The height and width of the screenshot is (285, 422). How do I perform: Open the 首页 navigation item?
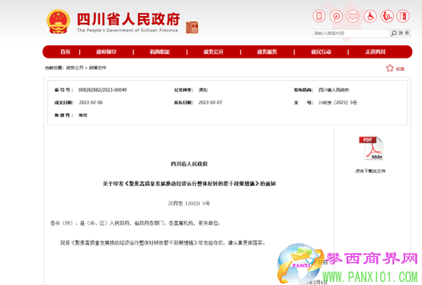point(66,52)
